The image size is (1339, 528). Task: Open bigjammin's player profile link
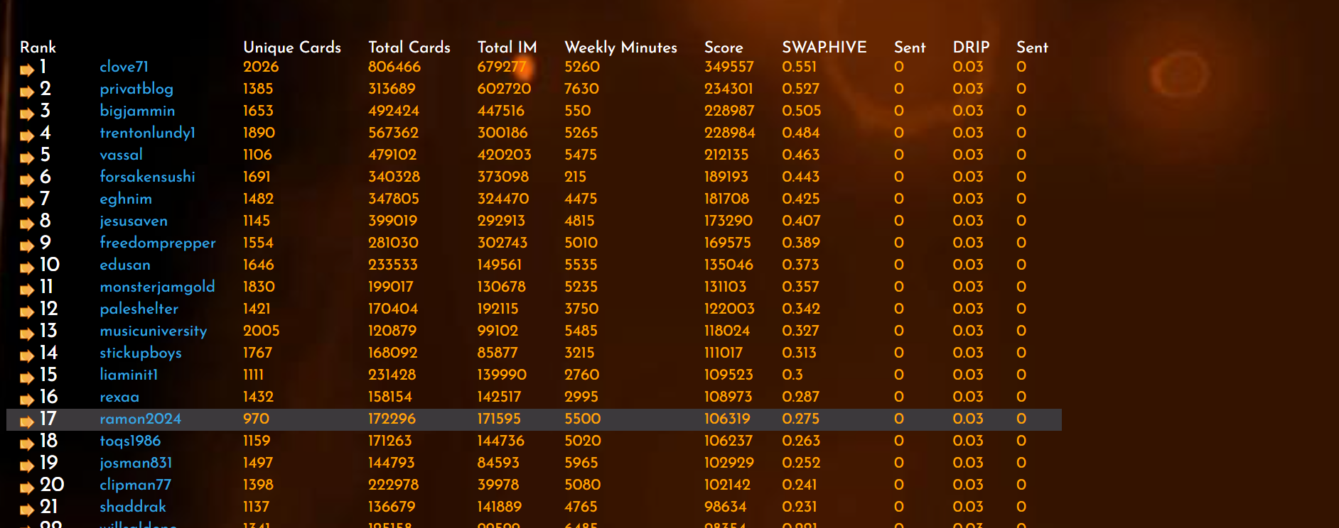click(x=137, y=111)
